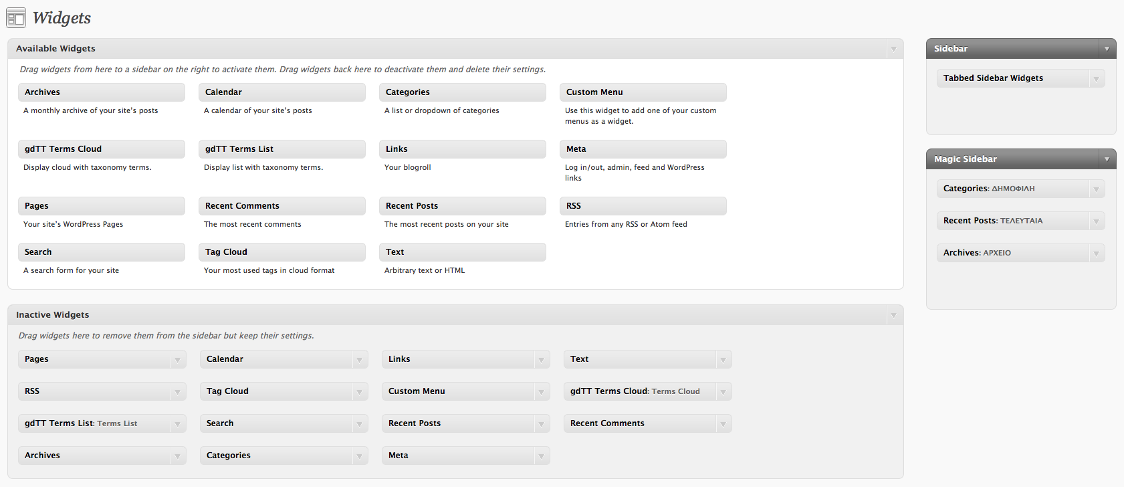Expand the inactive Tag Cloud widget arrow
Image resolution: width=1124 pixels, height=487 pixels.
click(x=359, y=392)
